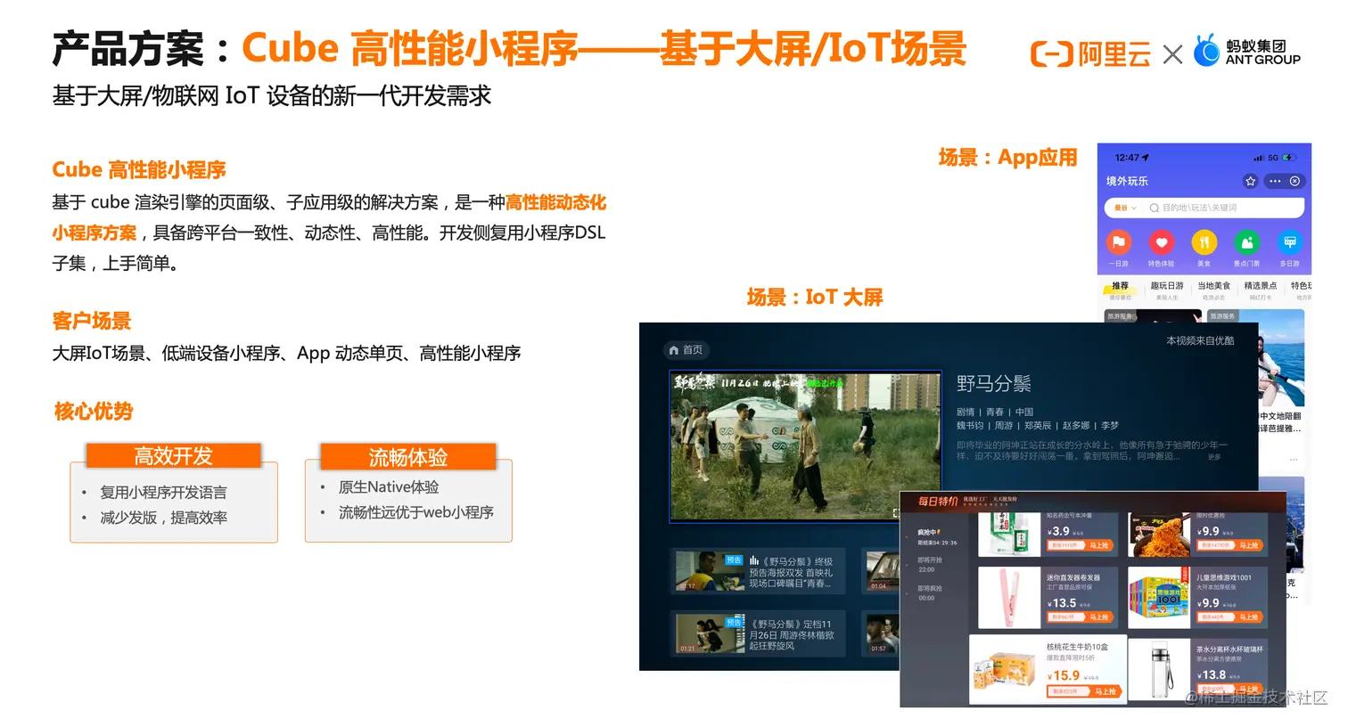1348x727 pixels.
Task: Open the 思维游戏1001 book product image
Action: click(x=1159, y=598)
